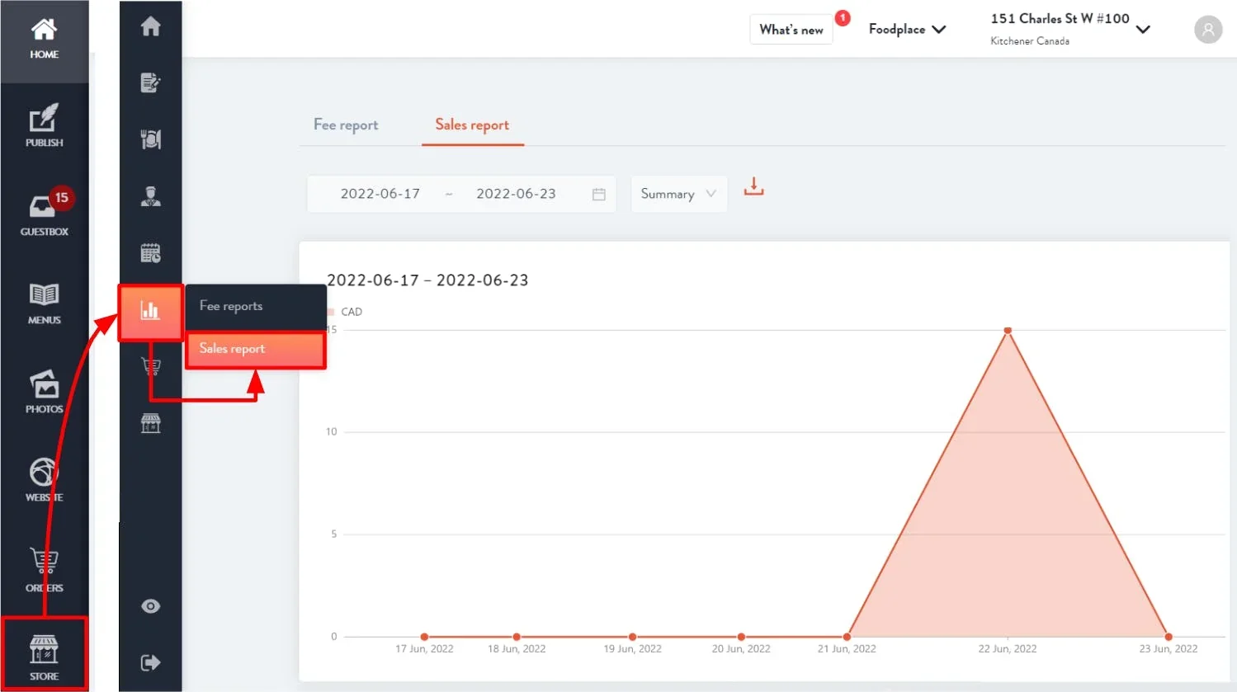Open the notepad-and-pencil icon in store submenu
Screen dimensions: 1237x692
[150, 82]
